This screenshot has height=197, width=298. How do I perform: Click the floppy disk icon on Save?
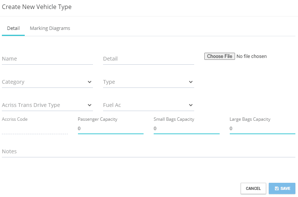[277, 189]
